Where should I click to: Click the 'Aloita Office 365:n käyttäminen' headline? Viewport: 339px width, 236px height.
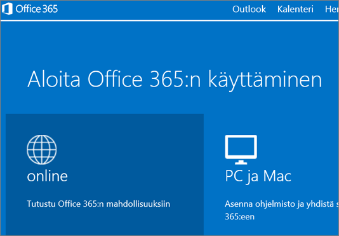[x=175, y=80]
